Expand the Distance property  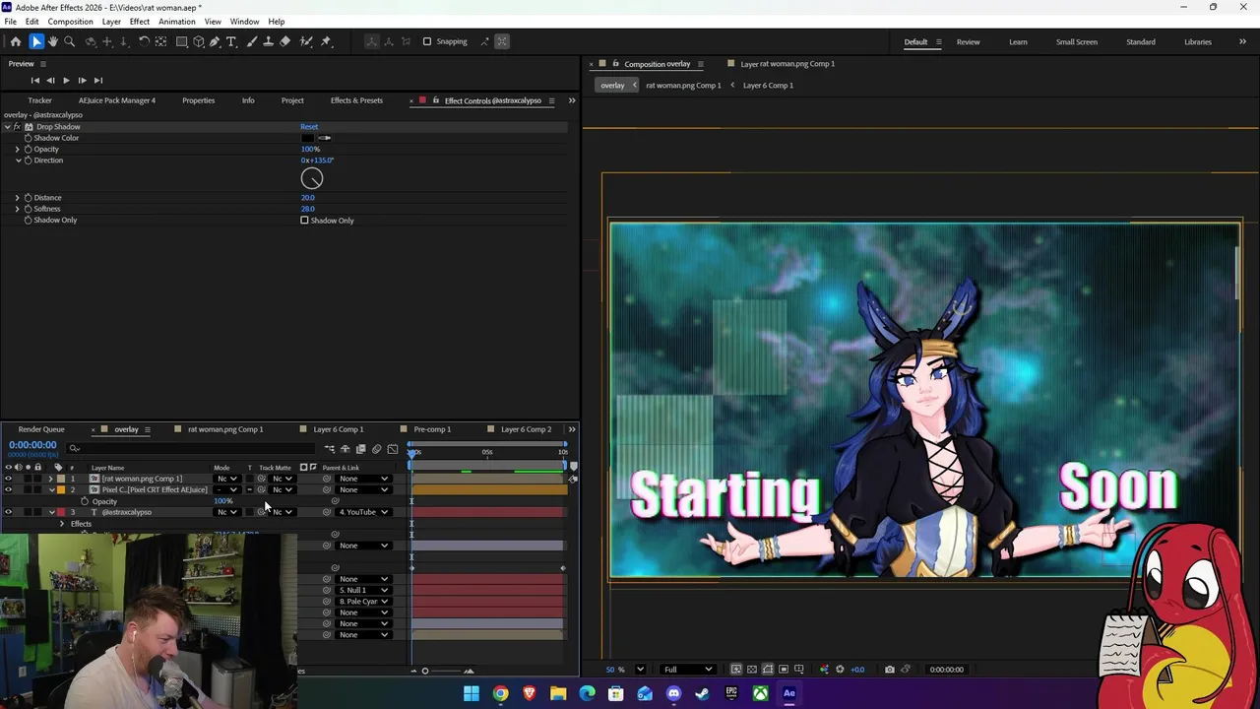point(17,198)
